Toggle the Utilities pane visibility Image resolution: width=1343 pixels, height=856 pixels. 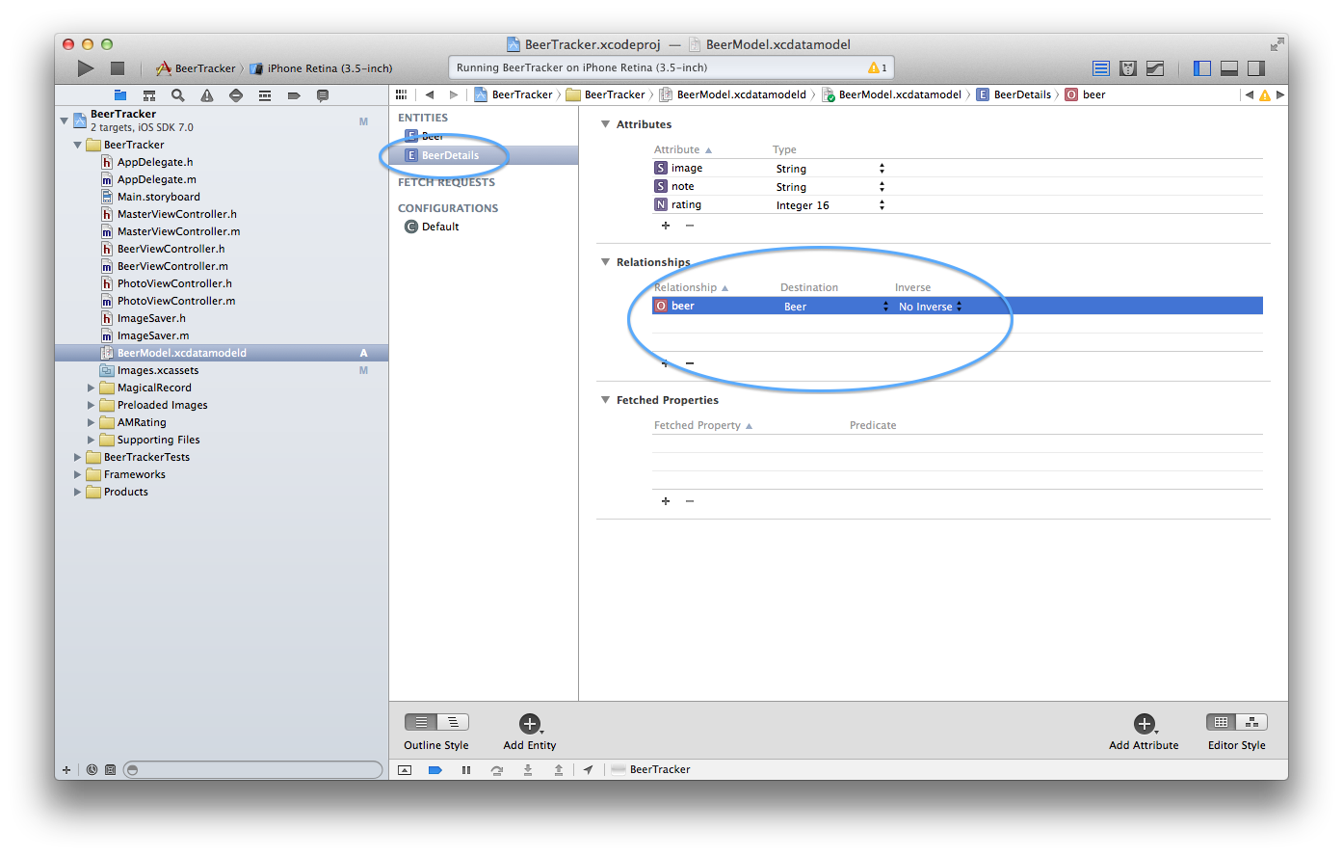(x=1255, y=68)
